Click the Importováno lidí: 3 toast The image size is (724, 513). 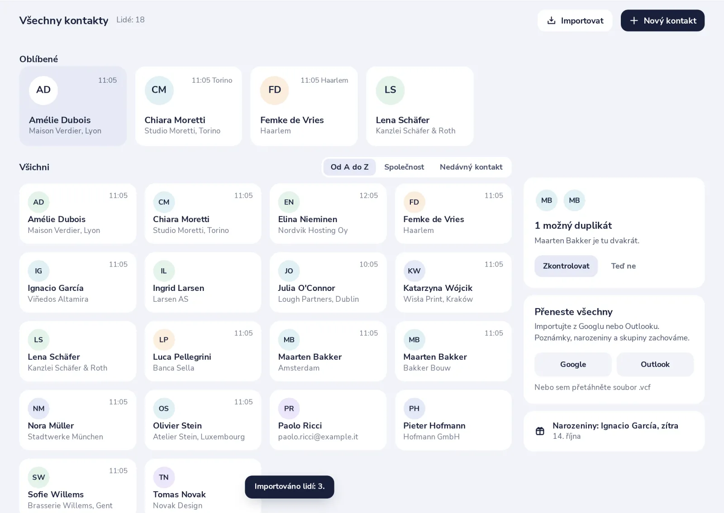click(290, 487)
